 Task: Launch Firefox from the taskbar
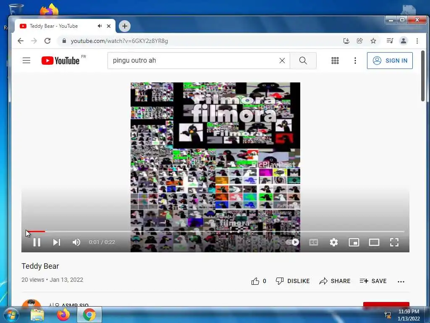[x=63, y=315]
